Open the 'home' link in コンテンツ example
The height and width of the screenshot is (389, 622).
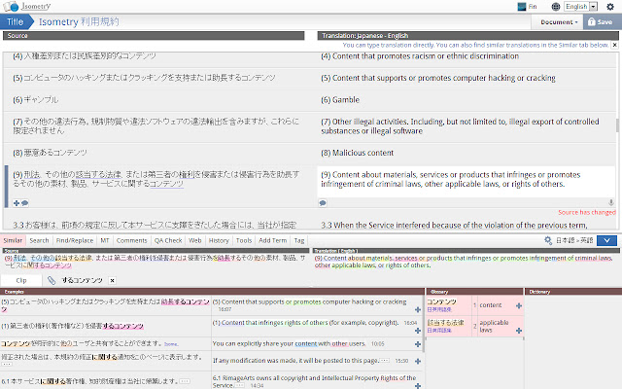[171, 344]
